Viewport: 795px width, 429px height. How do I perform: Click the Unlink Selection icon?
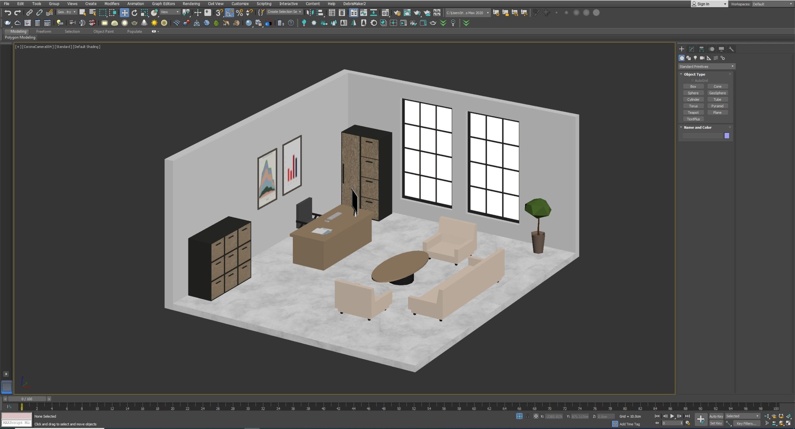[x=39, y=13]
